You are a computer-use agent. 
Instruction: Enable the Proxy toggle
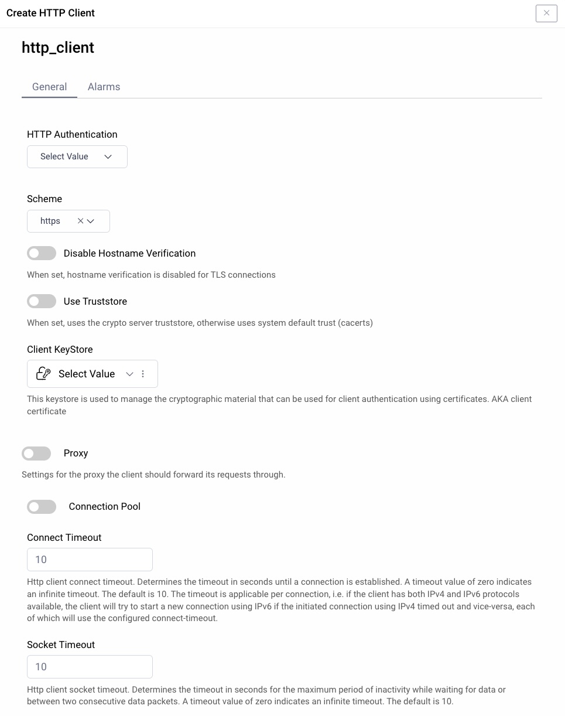click(x=36, y=453)
